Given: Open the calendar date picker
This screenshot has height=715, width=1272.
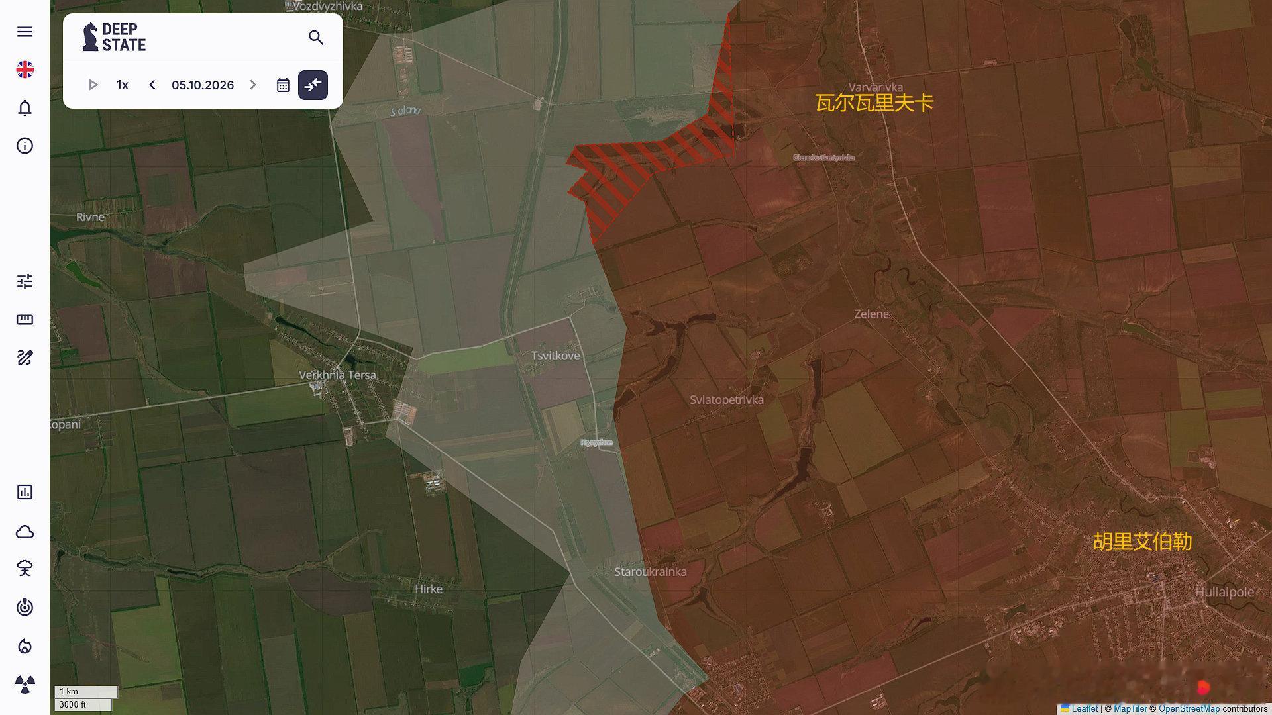Looking at the screenshot, I should point(283,85).
